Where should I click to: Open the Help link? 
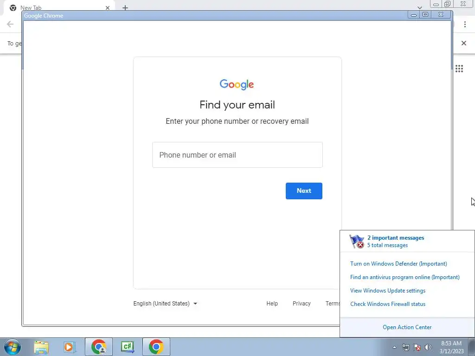[x=272, y=303]
